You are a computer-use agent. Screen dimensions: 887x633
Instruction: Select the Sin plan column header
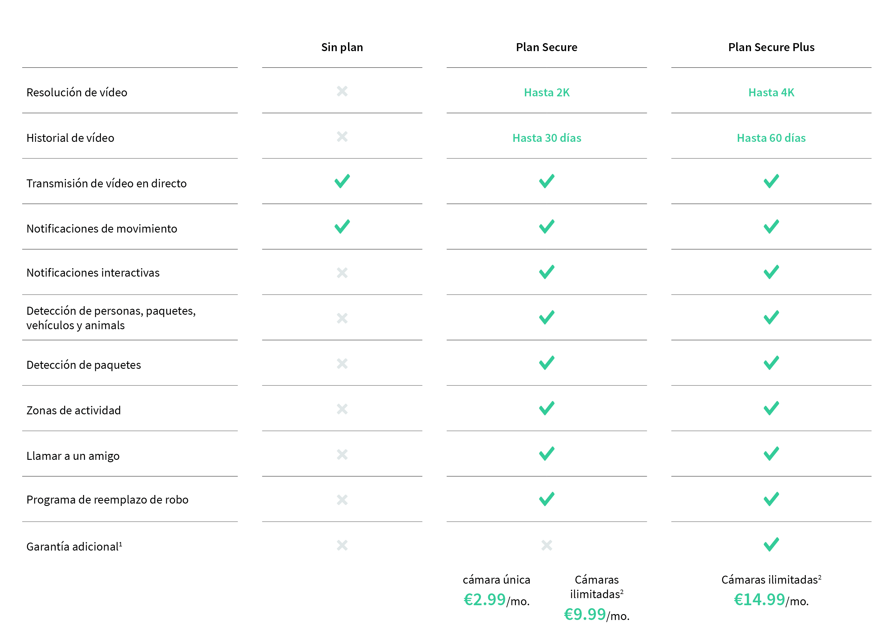342,47
